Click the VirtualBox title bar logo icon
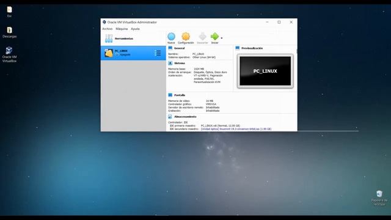Screen dimensions: 391x220 coord(104,22)
